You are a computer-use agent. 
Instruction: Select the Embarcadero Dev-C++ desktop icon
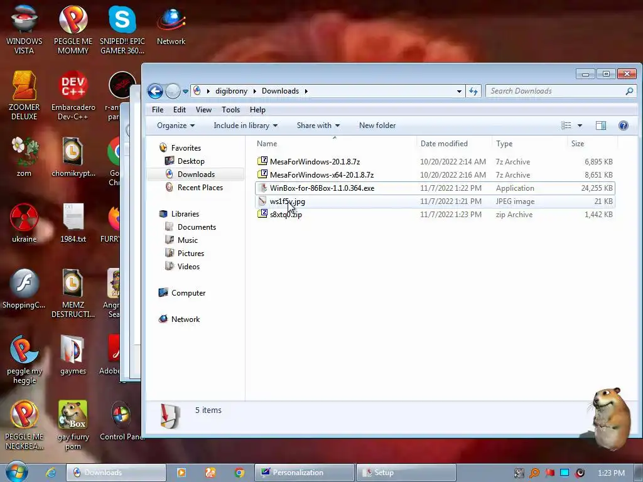coord(73,95)
